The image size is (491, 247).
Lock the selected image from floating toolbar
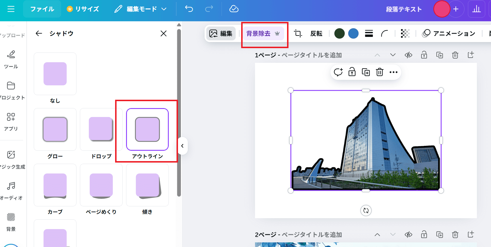pos(352,72)
